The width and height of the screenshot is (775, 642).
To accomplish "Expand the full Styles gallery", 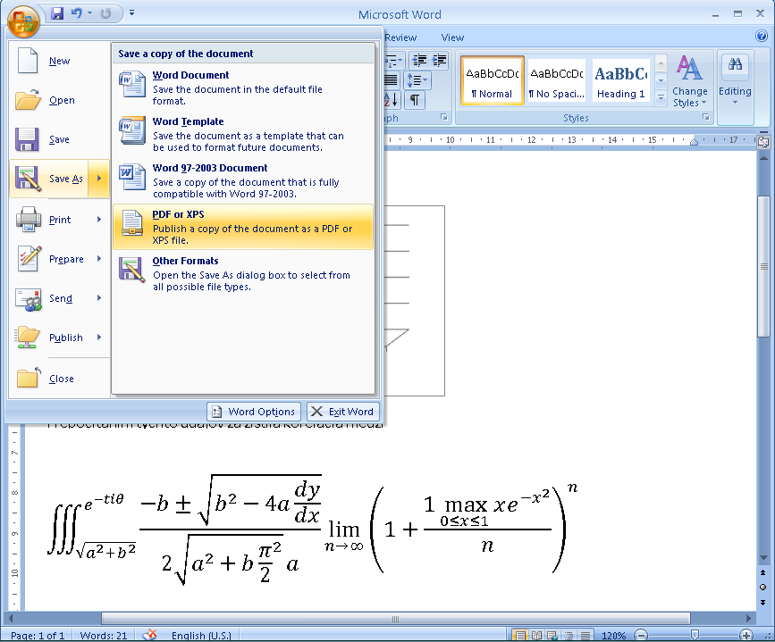I will tap(661, 97).
